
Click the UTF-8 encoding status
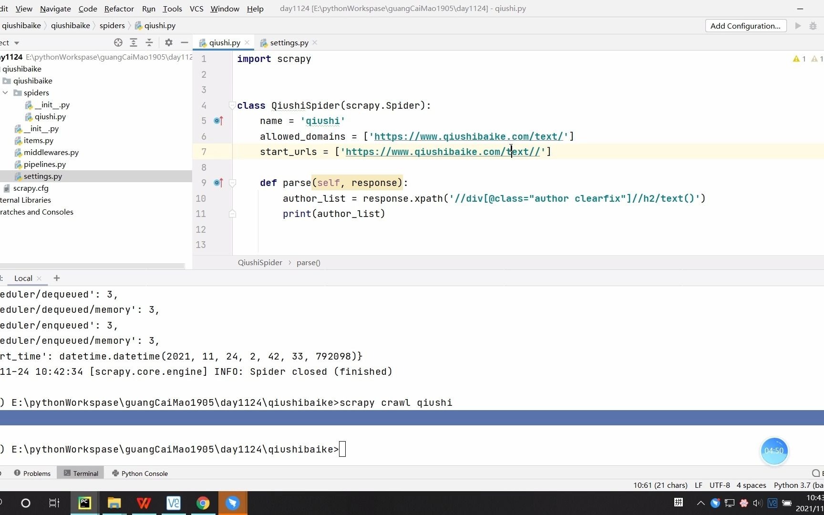[720, 485]
